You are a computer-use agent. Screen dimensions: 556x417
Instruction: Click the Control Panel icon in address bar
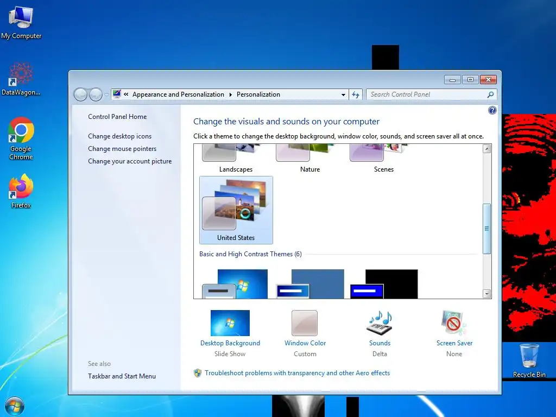coord(117,94)
